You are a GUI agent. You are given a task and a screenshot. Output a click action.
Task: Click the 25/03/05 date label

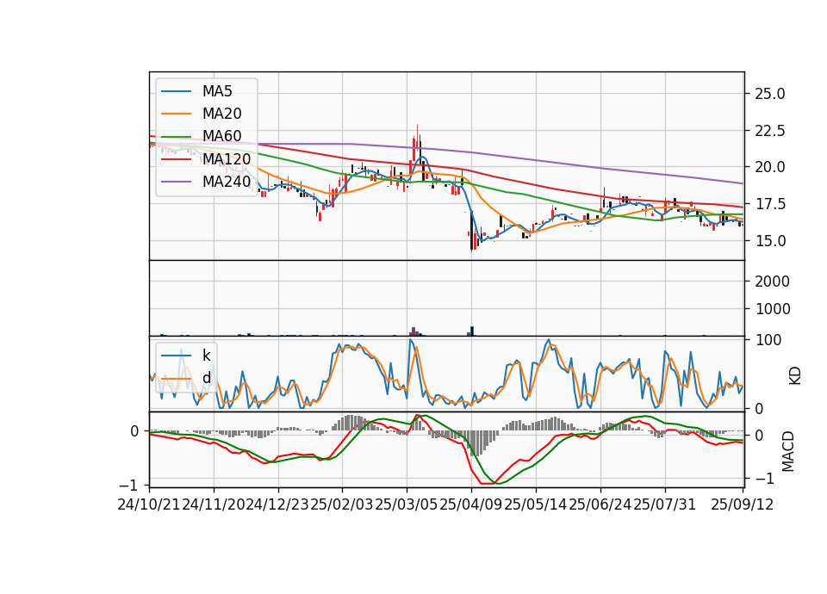407,504
